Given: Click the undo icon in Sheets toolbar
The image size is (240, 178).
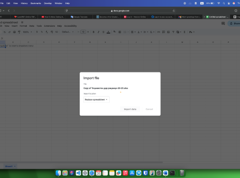Looking at the screenshot, I should (x=4, y=32).
